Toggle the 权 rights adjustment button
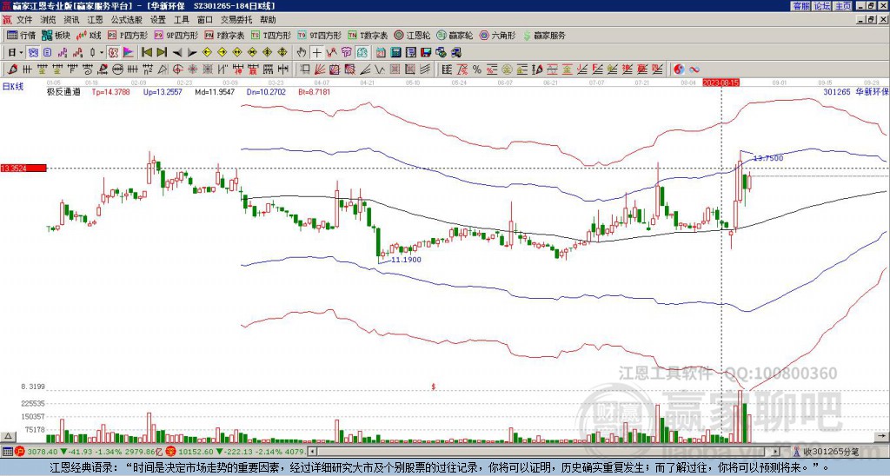Screen dimensions: 890x476 113,53
